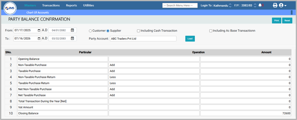Click the IMS logo icon
The width and height of the screenshot is (297, 120).
click(10, 8)
